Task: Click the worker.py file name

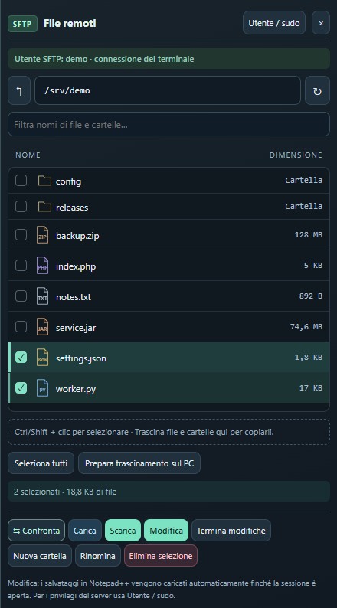Action: pyautogui.click(x=76, y=388)
